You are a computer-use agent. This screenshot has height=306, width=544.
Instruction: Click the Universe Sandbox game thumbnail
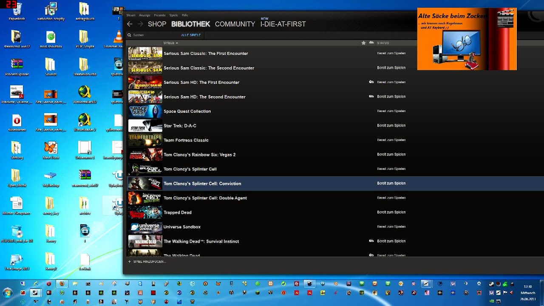click(x=145, y=227)
